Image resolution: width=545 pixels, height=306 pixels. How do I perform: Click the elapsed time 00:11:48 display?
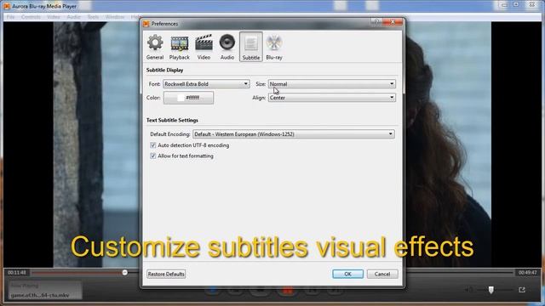17,273
